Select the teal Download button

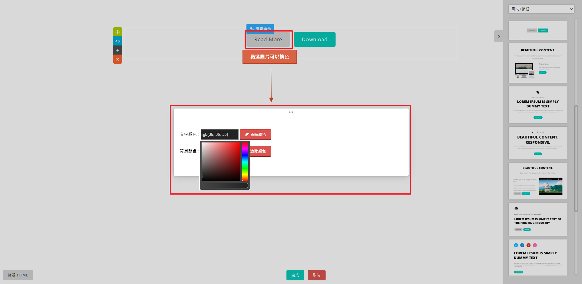tap(314, 39)
